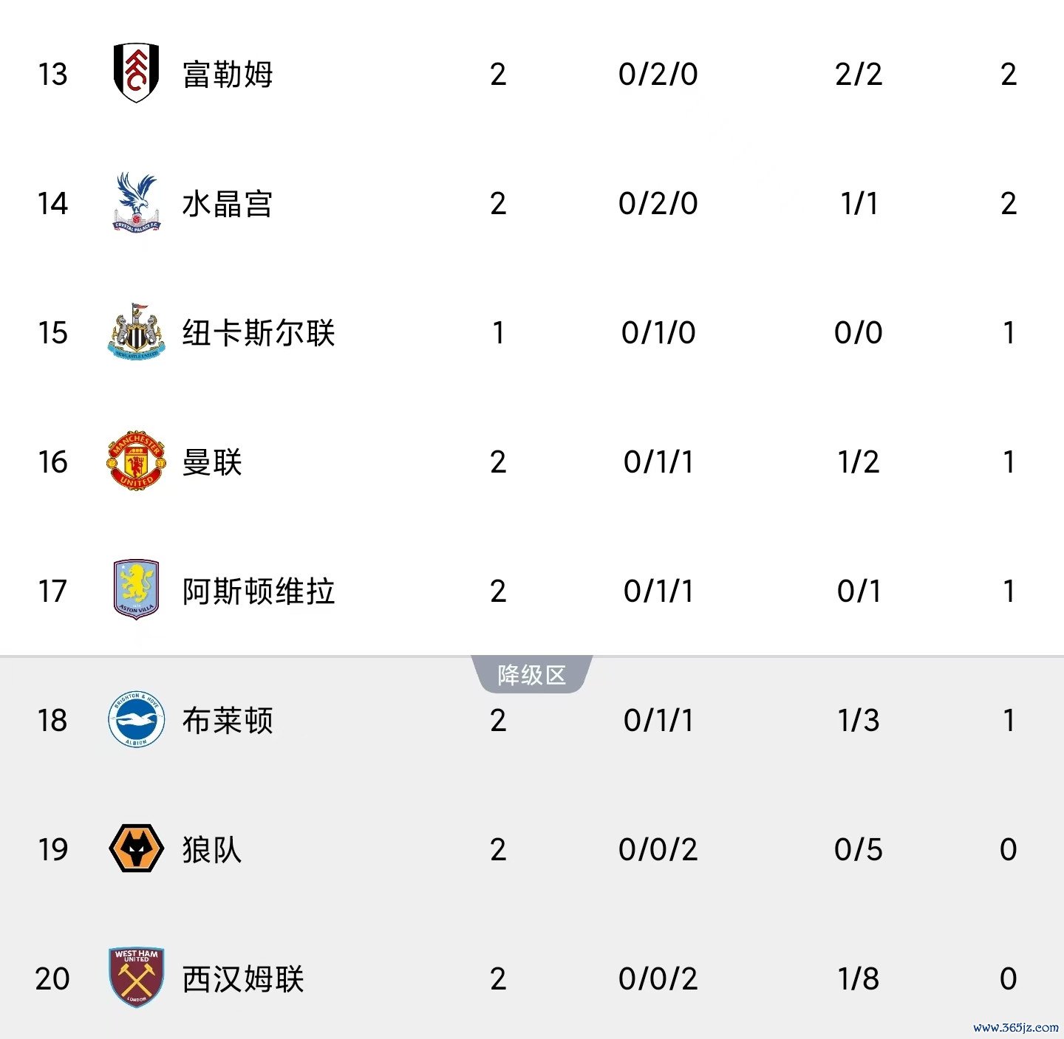This screenshot has height=1039, width=1064.
Task: Click Wolves' 0/0/2 win-draw-loss record
Action: (x=658, y=850)
